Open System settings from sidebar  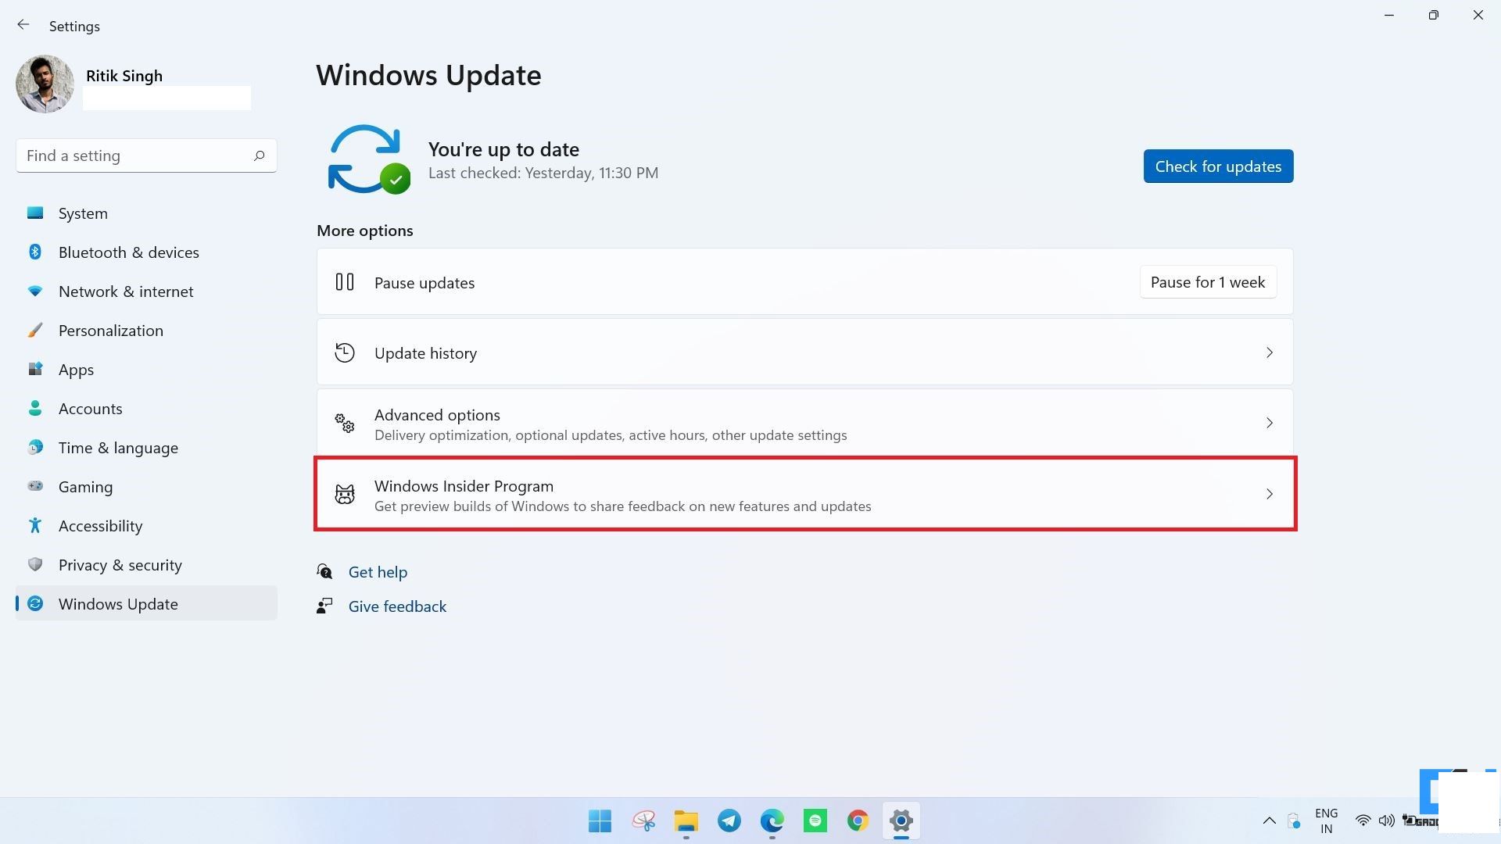pyautogui.click(x=82, y=213)
